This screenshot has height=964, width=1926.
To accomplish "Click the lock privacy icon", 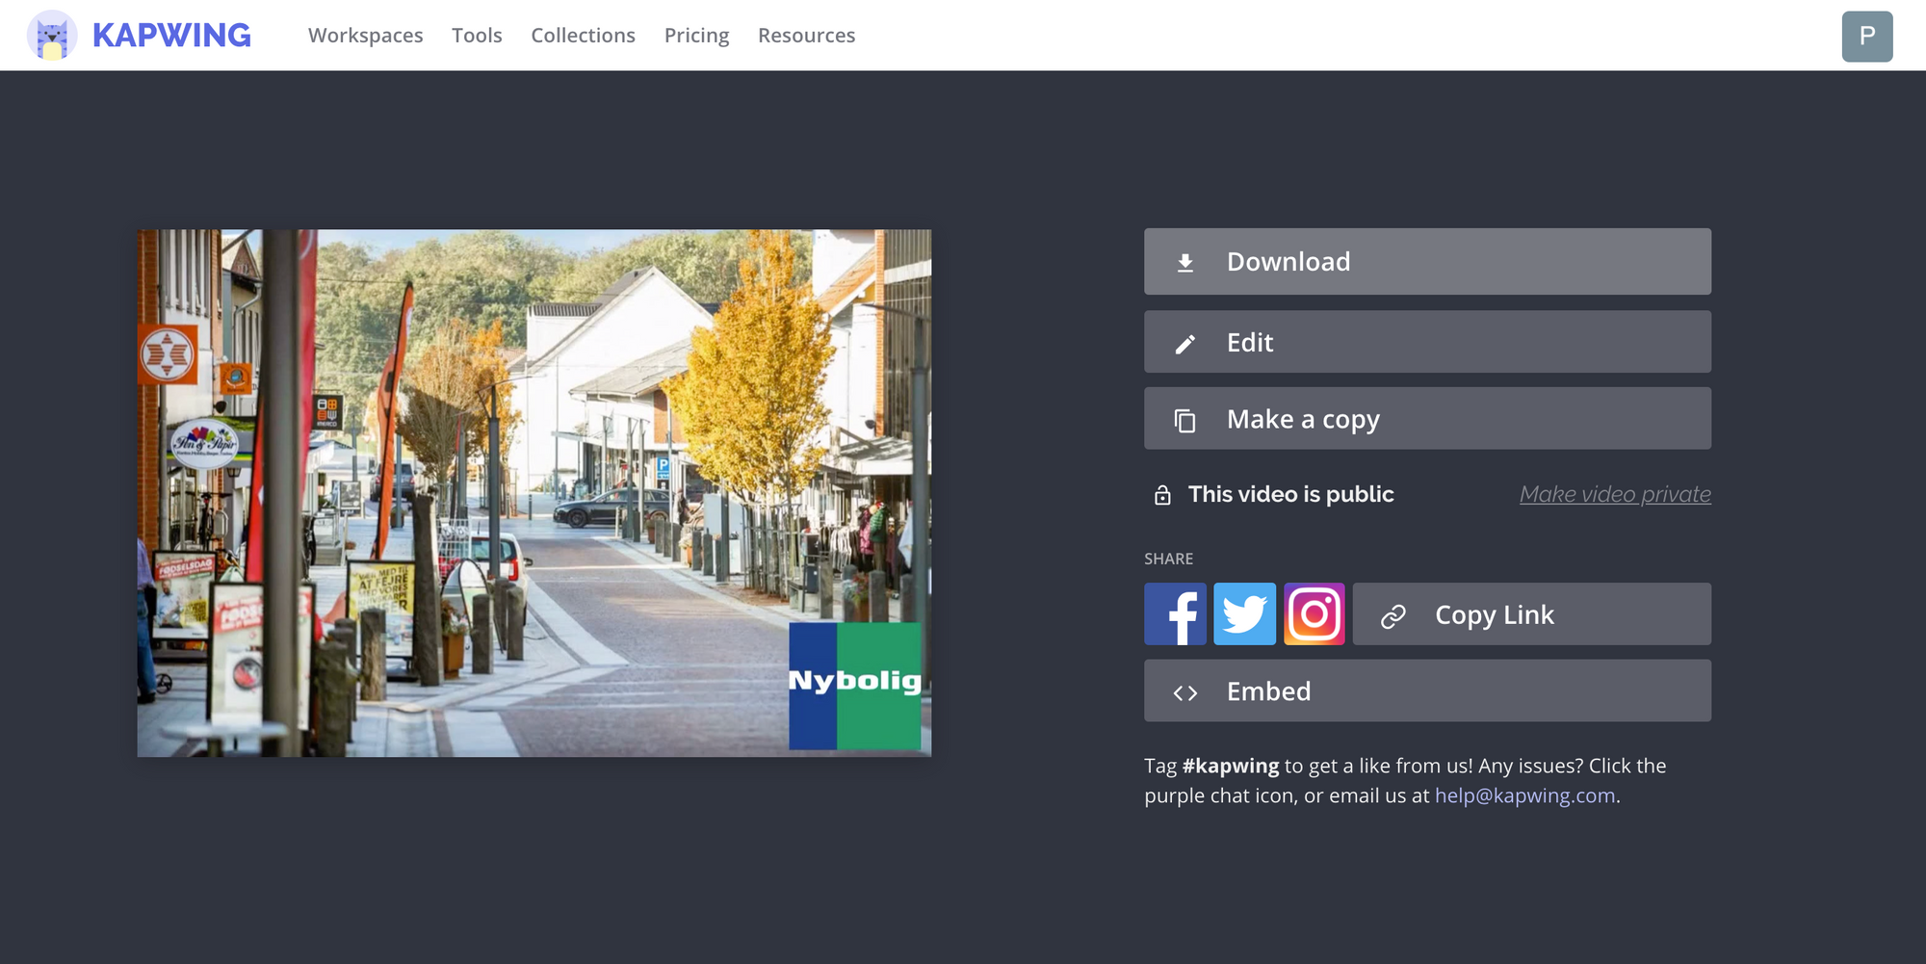I will tap(1162, 495).
